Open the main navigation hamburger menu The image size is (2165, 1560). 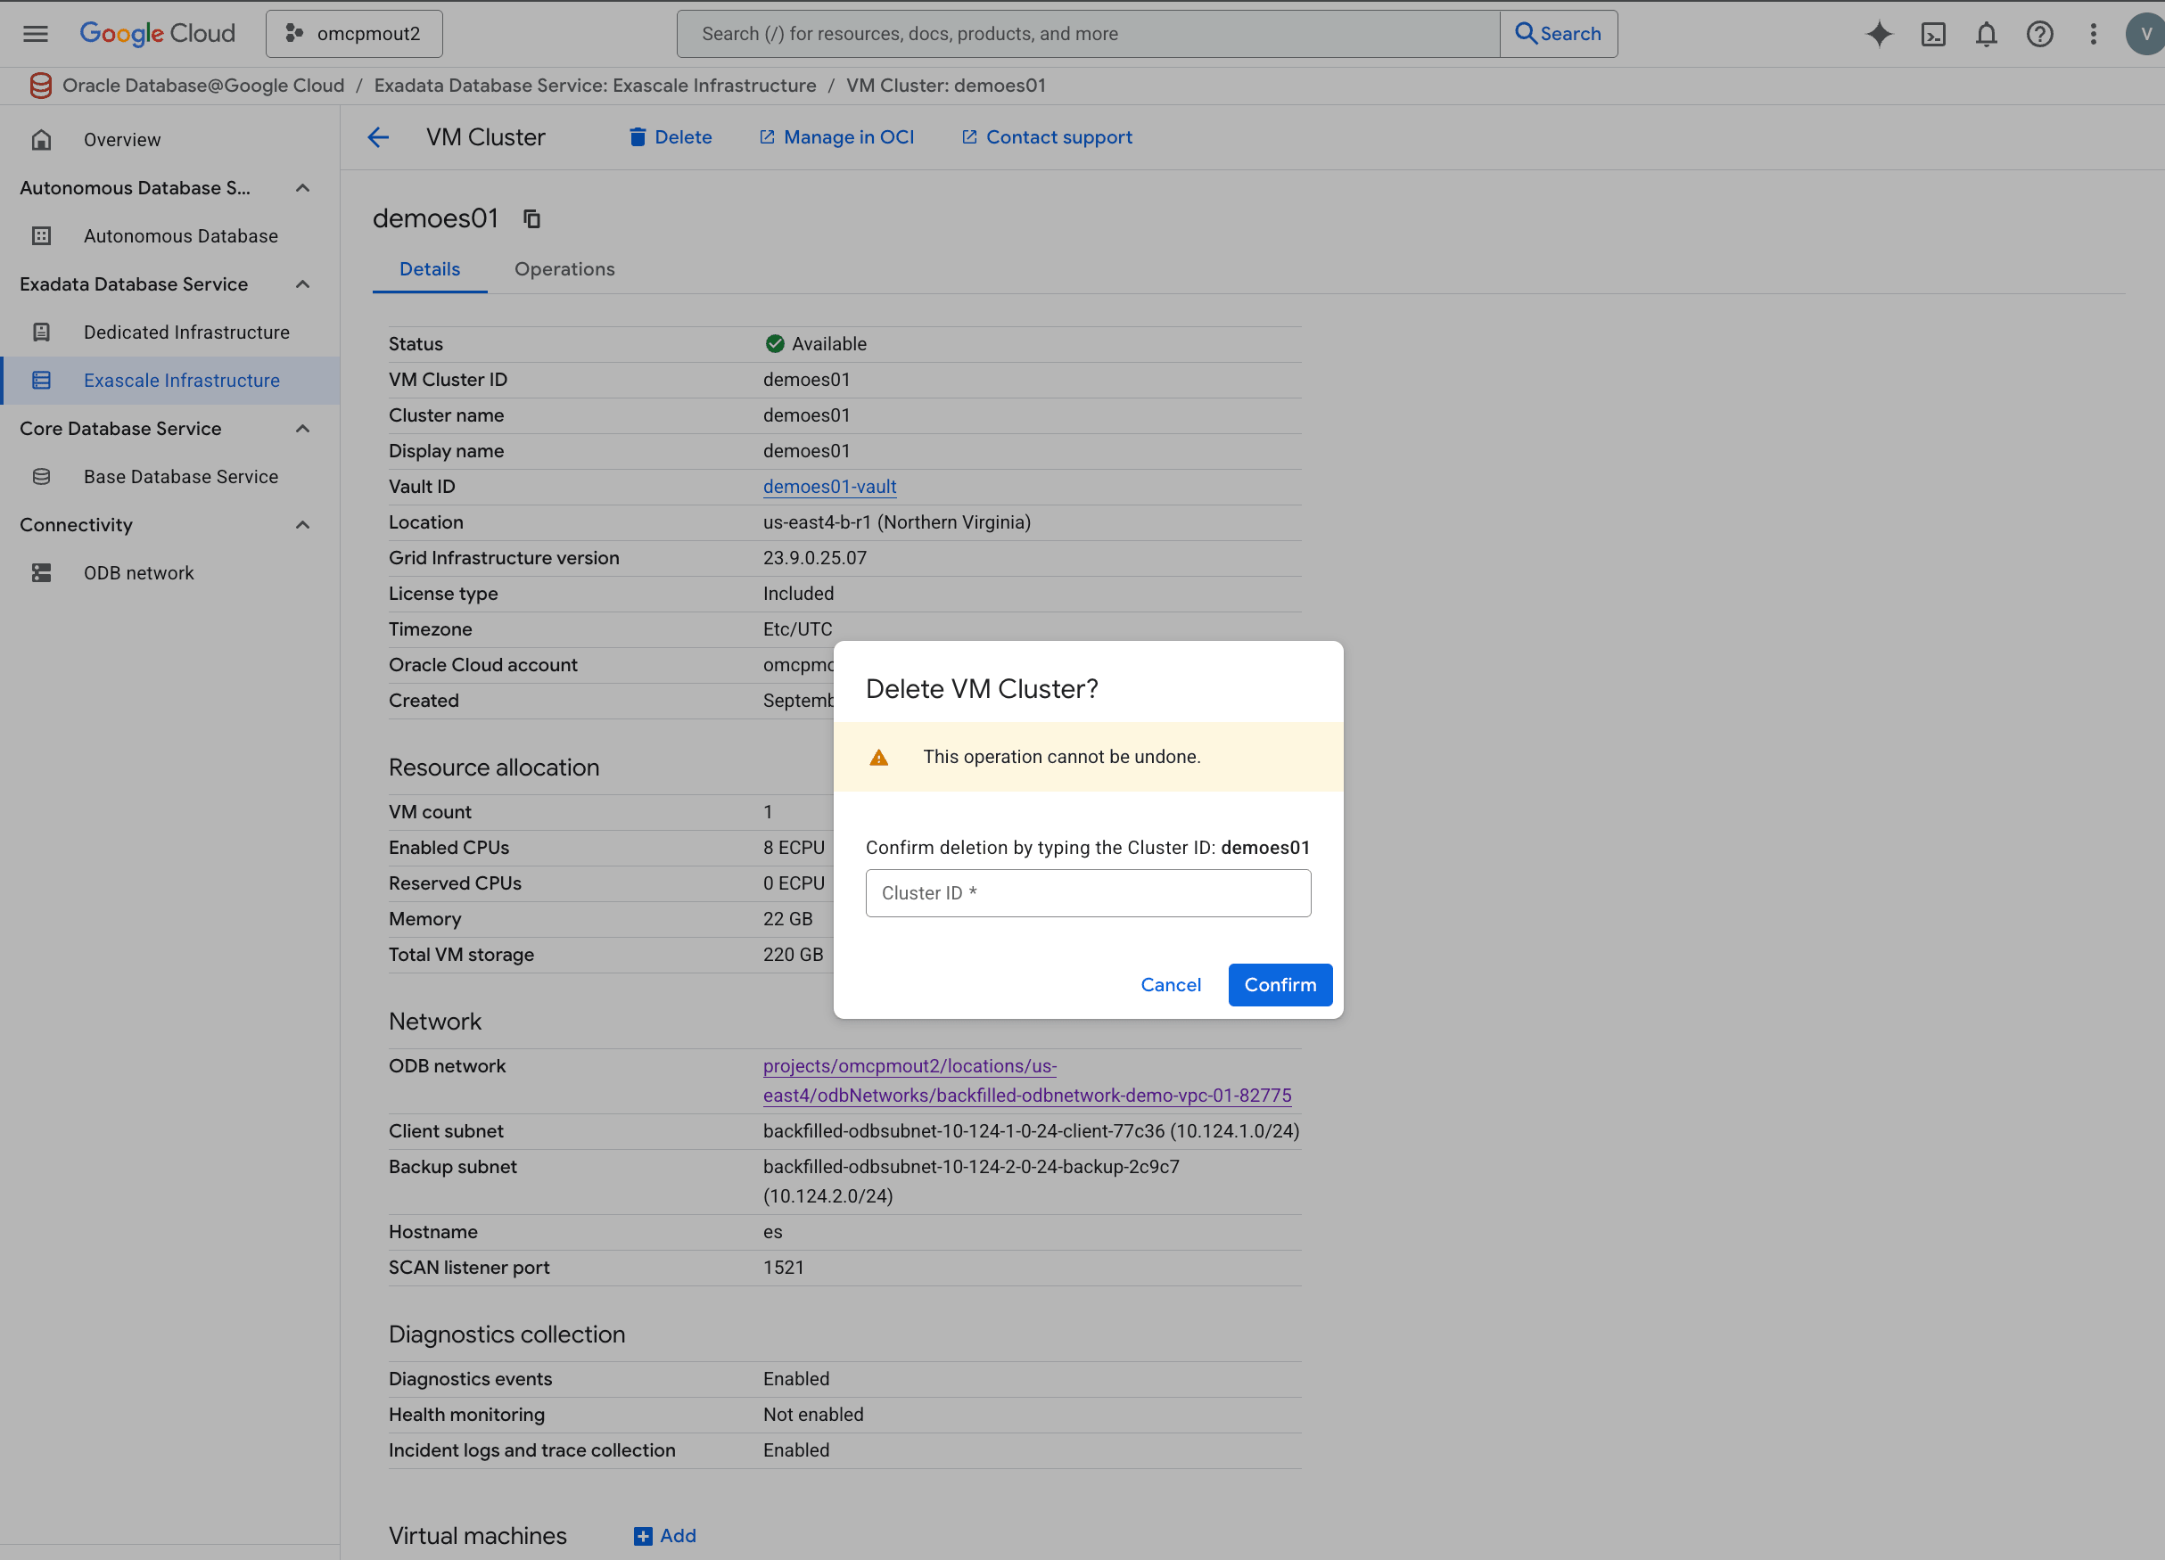36,33
